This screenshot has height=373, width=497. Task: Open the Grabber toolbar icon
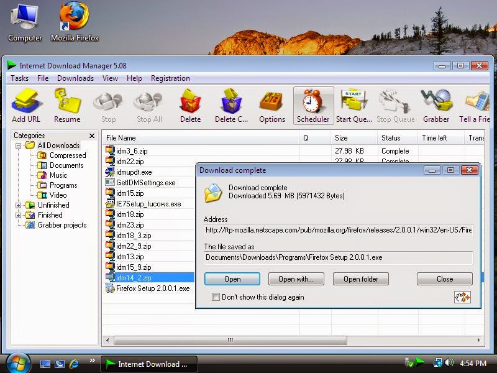pos(436,106)
